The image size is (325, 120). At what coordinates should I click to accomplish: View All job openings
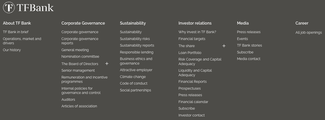pos(309,32)
